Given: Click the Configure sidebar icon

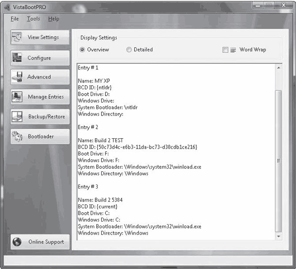Looking at the screenshot, I should point(17,58).
